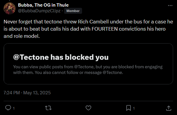Image resolution: width=177 pixels, height=115 pixels.
Task: Click 'and role model.' in the tweet
Action: point(22,36)
